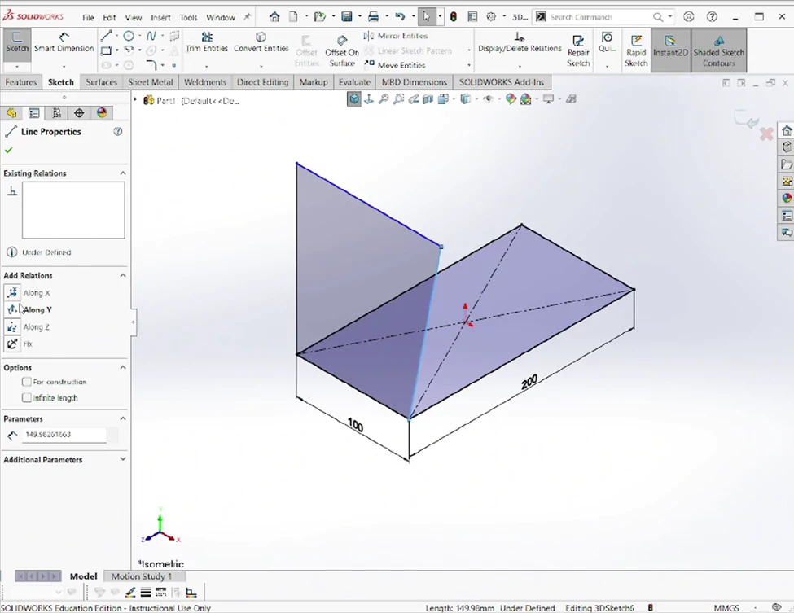This screenshot has height=613, width=794.
Task: Click Rapid Sketch tool
Action: [636, 51]
